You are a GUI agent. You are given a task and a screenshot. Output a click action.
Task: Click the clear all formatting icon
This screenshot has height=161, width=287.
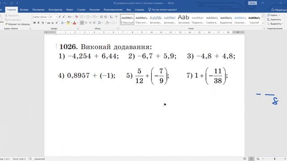(77, 17)
